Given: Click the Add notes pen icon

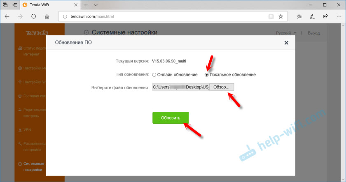Looking at the screenshot, I should 313,17.
